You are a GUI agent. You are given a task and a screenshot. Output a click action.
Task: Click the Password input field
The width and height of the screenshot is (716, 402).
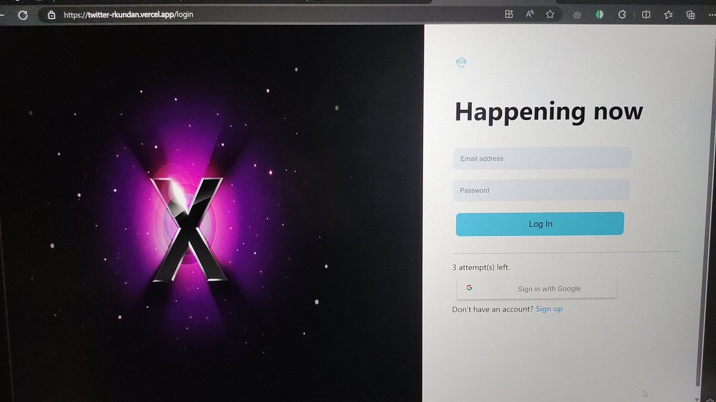point(541,189)
